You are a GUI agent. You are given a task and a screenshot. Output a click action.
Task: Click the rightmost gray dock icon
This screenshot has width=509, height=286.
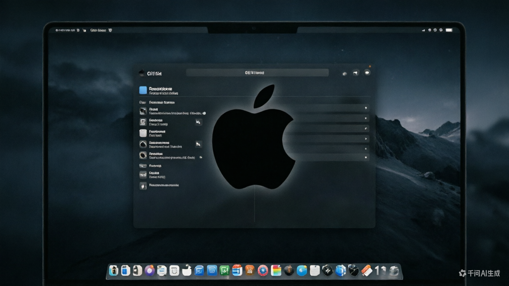coord(394,271)
